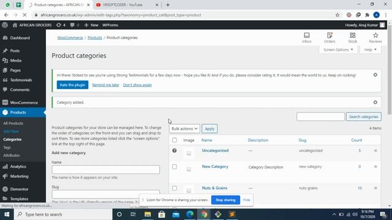Open the Inbox activity panel
This screenshot has width=392, height=220.
pos(306,38)
